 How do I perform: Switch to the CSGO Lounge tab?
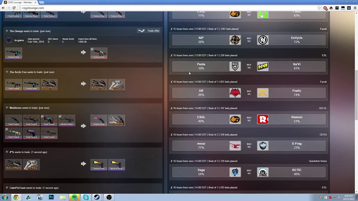click(20, 2)
